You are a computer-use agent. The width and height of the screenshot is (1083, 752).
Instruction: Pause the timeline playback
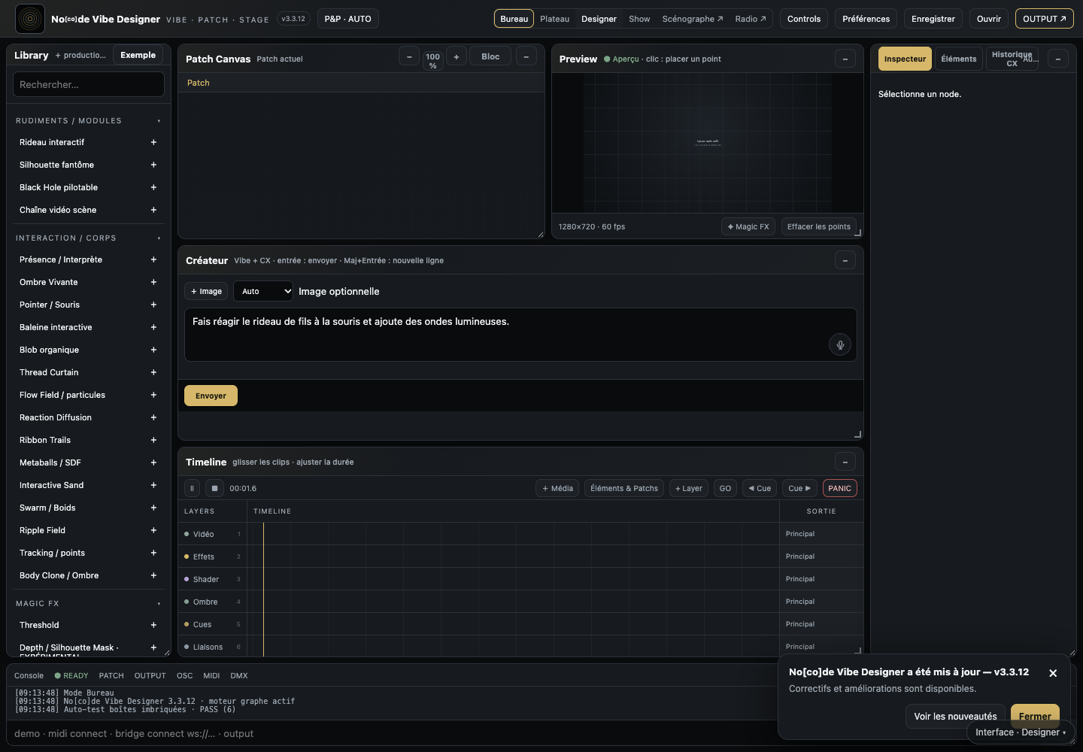click(x=192, y=488)
